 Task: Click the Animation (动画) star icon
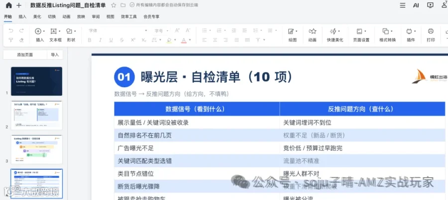click(312, 31)
